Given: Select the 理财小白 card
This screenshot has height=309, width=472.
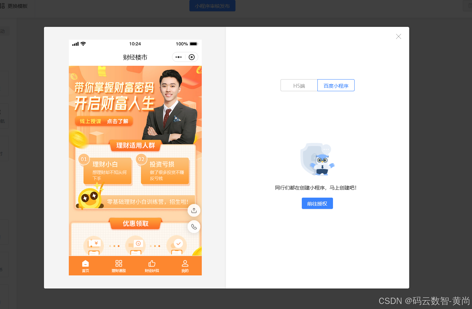Looking at the screenshot, I should coord(107,170).
